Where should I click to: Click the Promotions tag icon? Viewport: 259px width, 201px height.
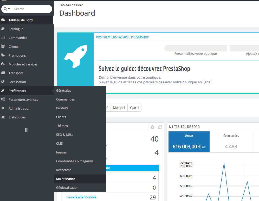coord(3,55)
